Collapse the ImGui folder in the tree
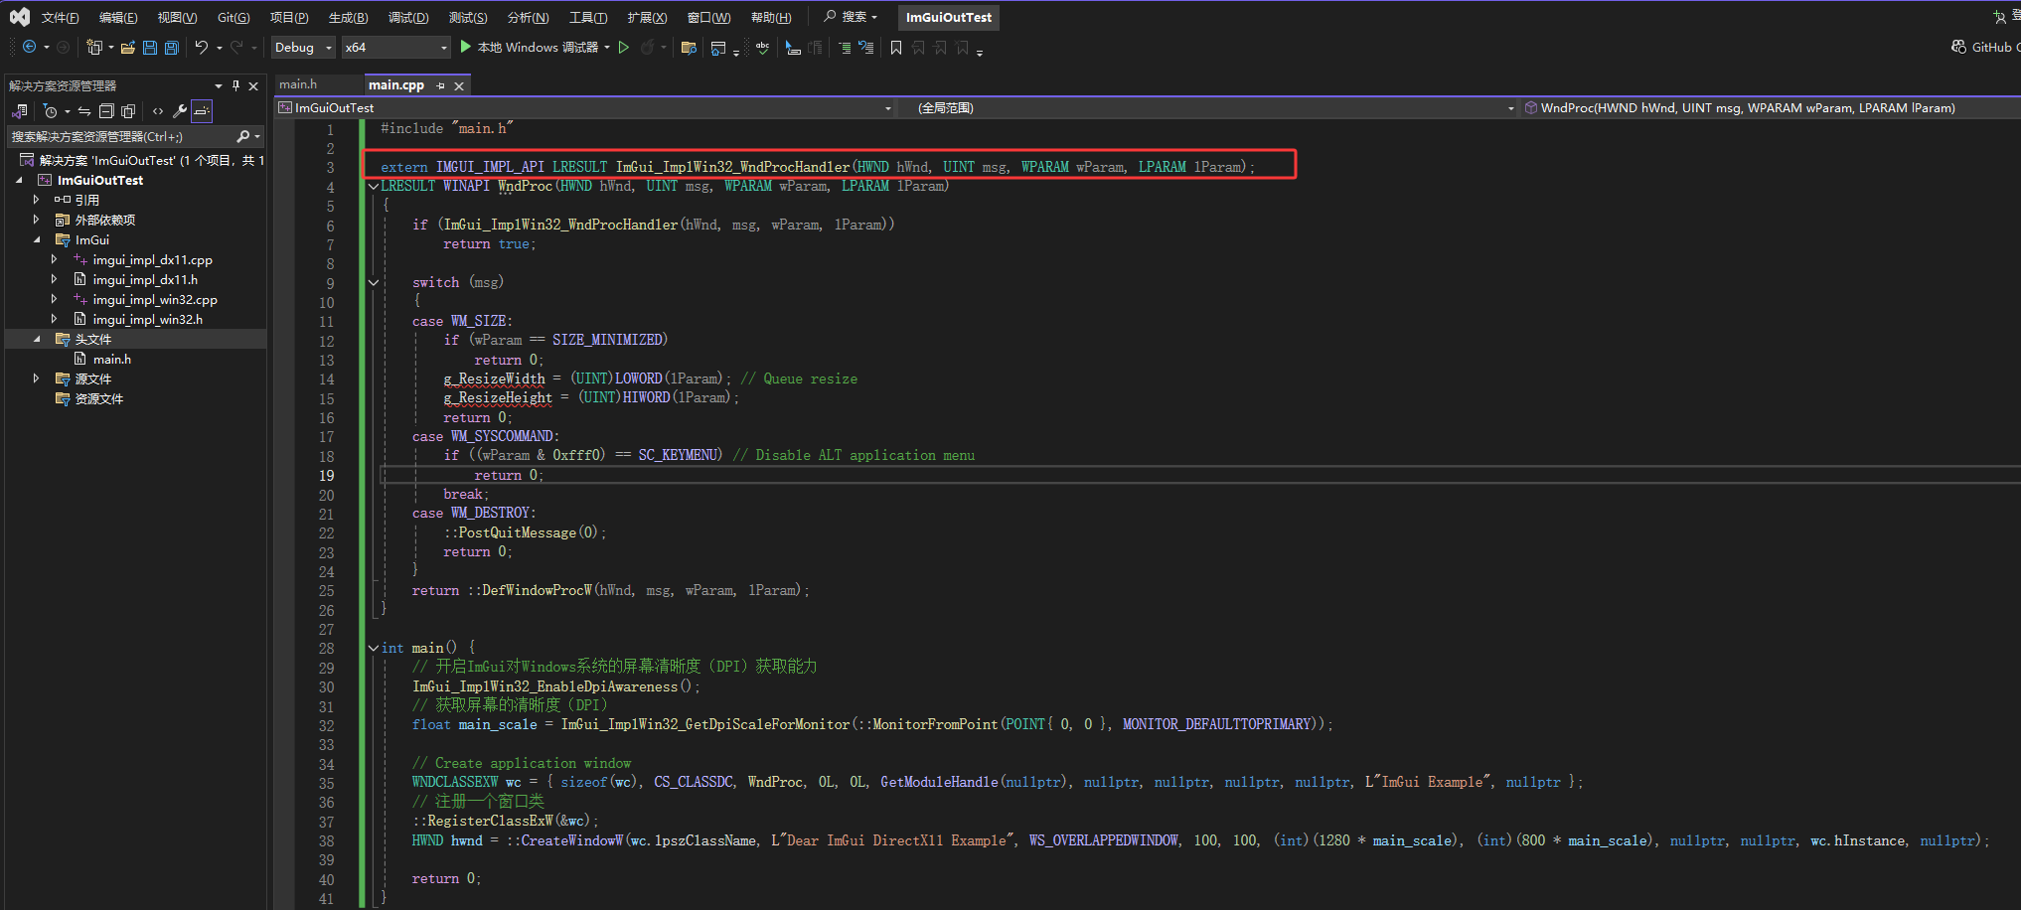The width and height of the screenshot is (2021, 910). tap(37, 239)
